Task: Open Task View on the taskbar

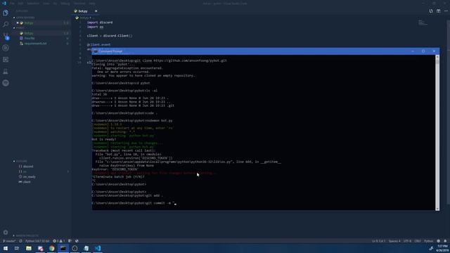Action: click(x=17, y=248)
